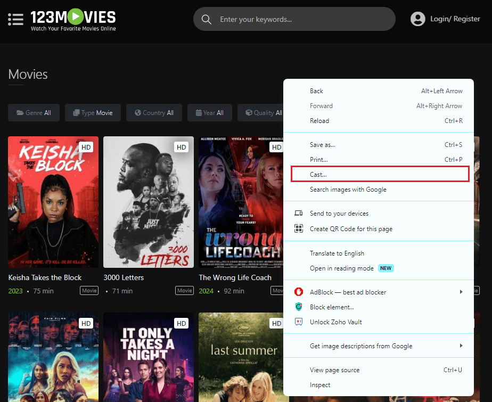
Task: Click the 2023 year link
Action: (x=15, y=291)
